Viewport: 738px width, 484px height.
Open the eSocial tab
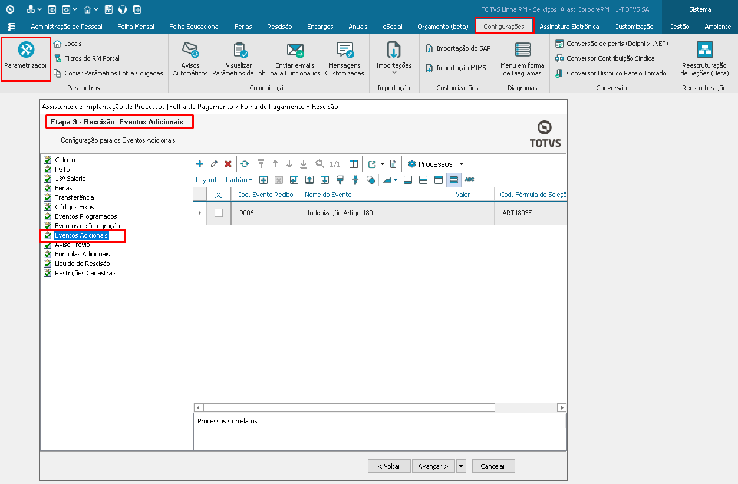coord(393,27)
